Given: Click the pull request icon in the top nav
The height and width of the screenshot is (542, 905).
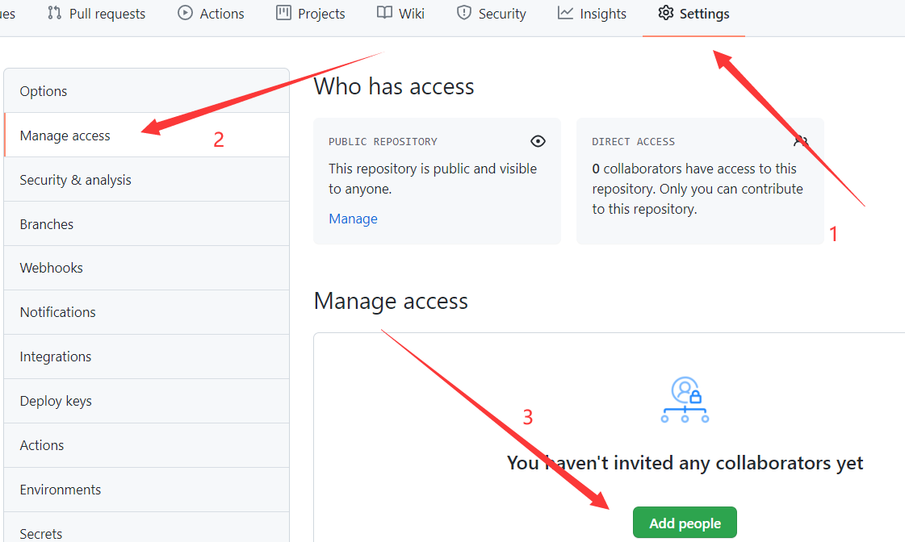Looking at the screenshot, I should pos(54,13).
